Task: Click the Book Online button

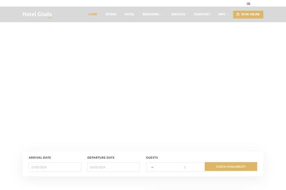Action: [x=248, y=14]
